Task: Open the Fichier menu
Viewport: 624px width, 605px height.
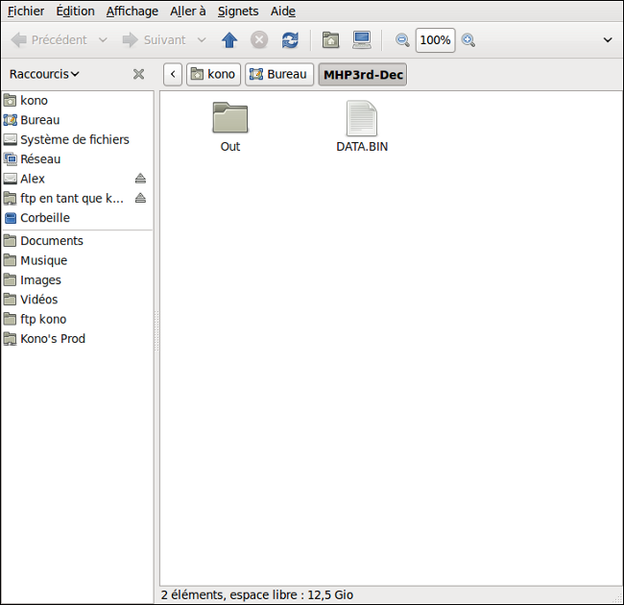Action: coord(26,12)
